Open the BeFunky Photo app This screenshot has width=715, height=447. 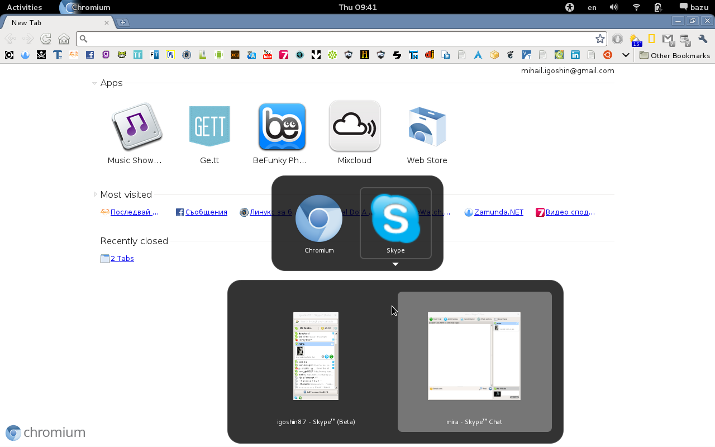282,127
